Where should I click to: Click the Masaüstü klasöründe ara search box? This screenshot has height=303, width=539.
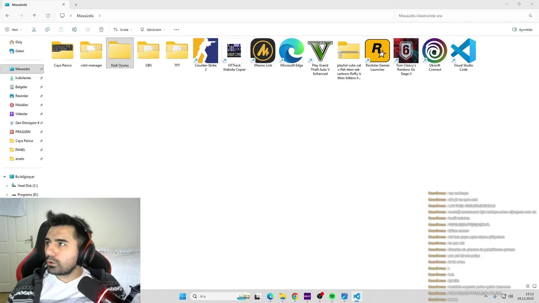pyautogui.click(x=465, y=16)
